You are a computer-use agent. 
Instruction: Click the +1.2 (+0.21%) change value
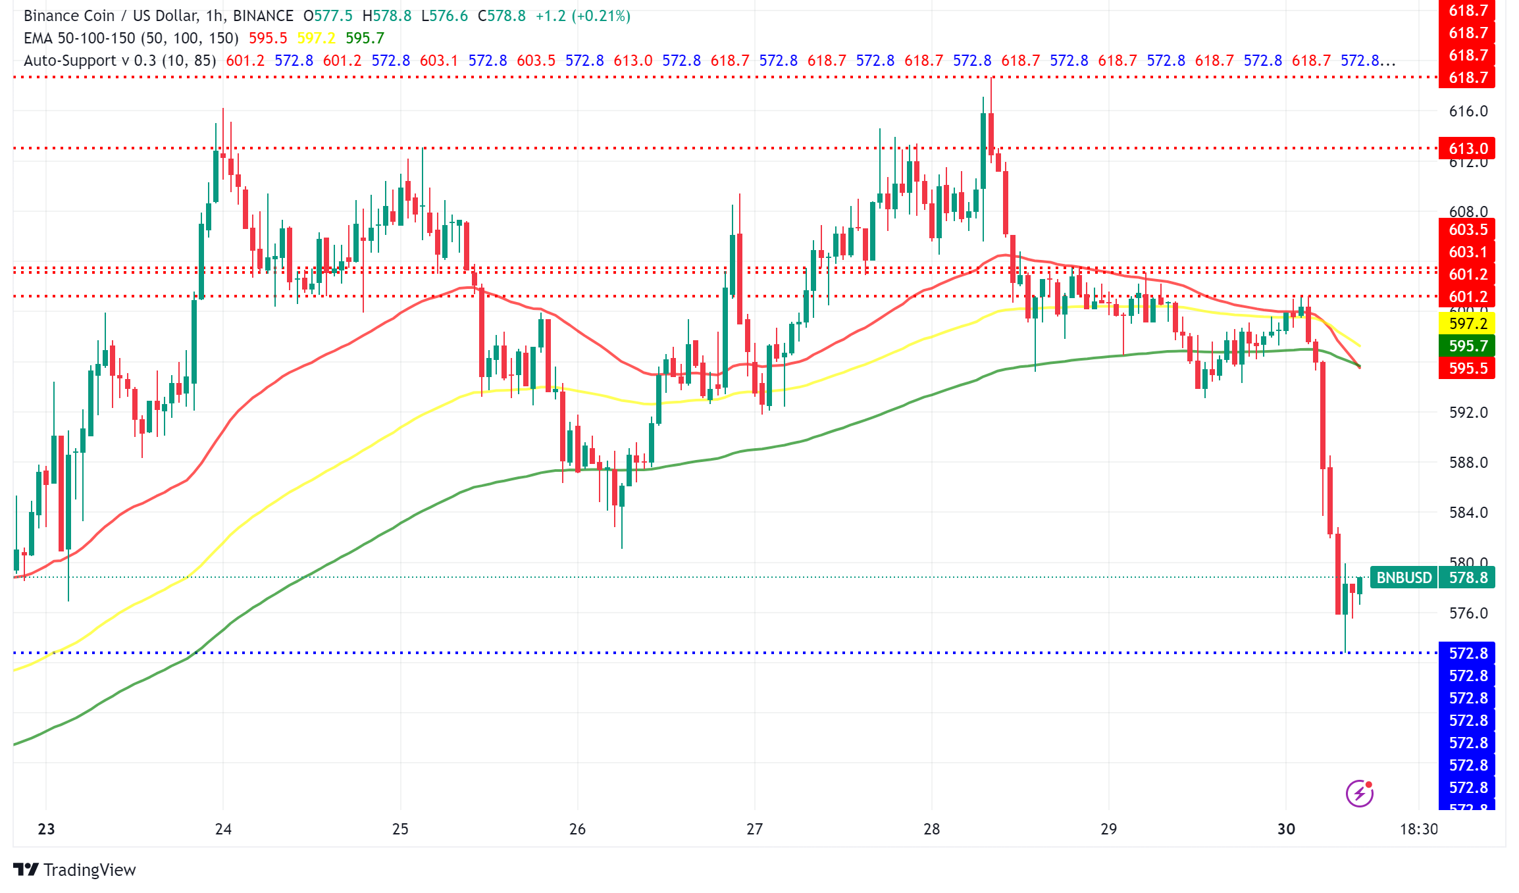coord(583,16)
